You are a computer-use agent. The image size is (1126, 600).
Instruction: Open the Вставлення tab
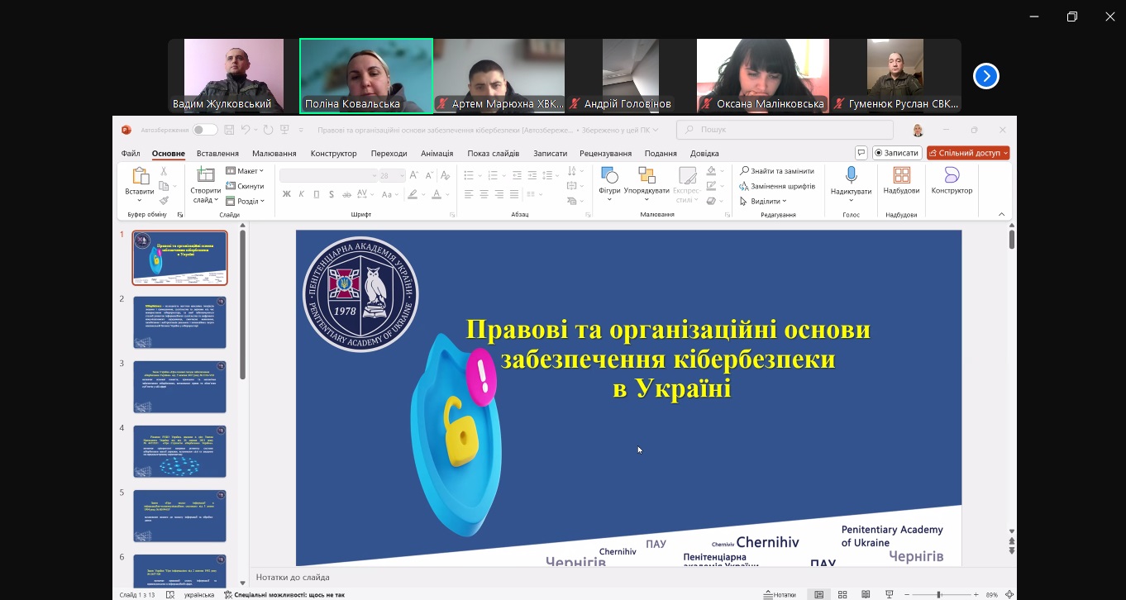pos(217,153)
